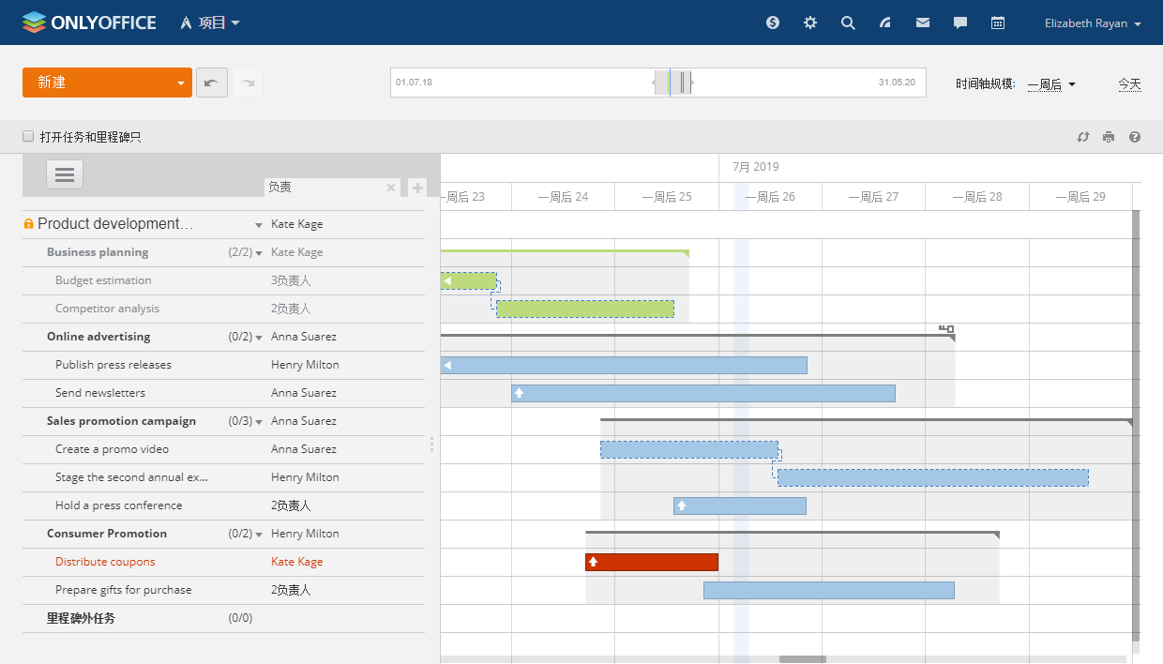1163x664 pixels.
Task: Open the 一周后 timeline scale dropdown
Action: [x=1051, y=84]
